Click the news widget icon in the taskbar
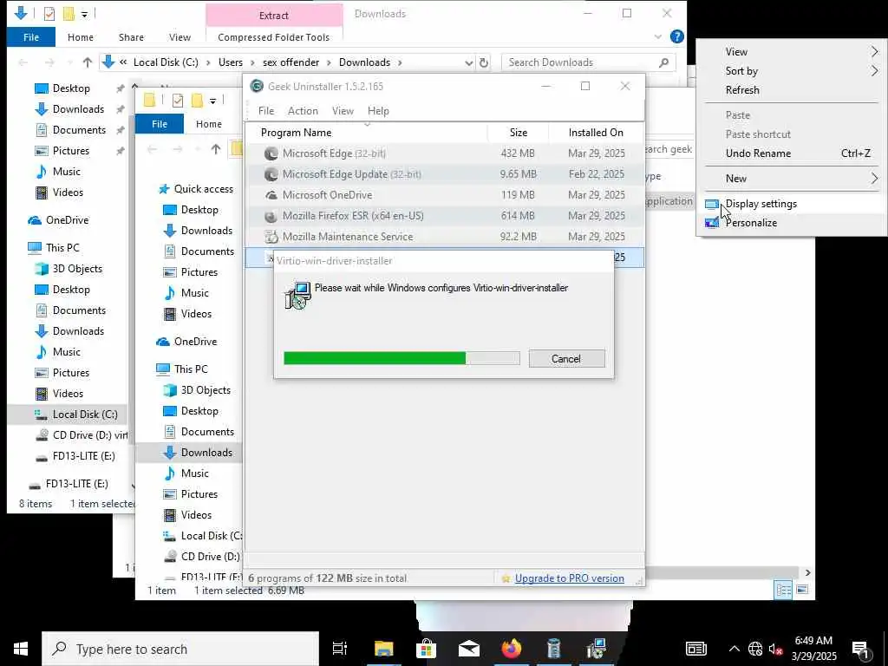Image resolution: width=888 pixels, height=666 pixels. [x=696, y=649]
